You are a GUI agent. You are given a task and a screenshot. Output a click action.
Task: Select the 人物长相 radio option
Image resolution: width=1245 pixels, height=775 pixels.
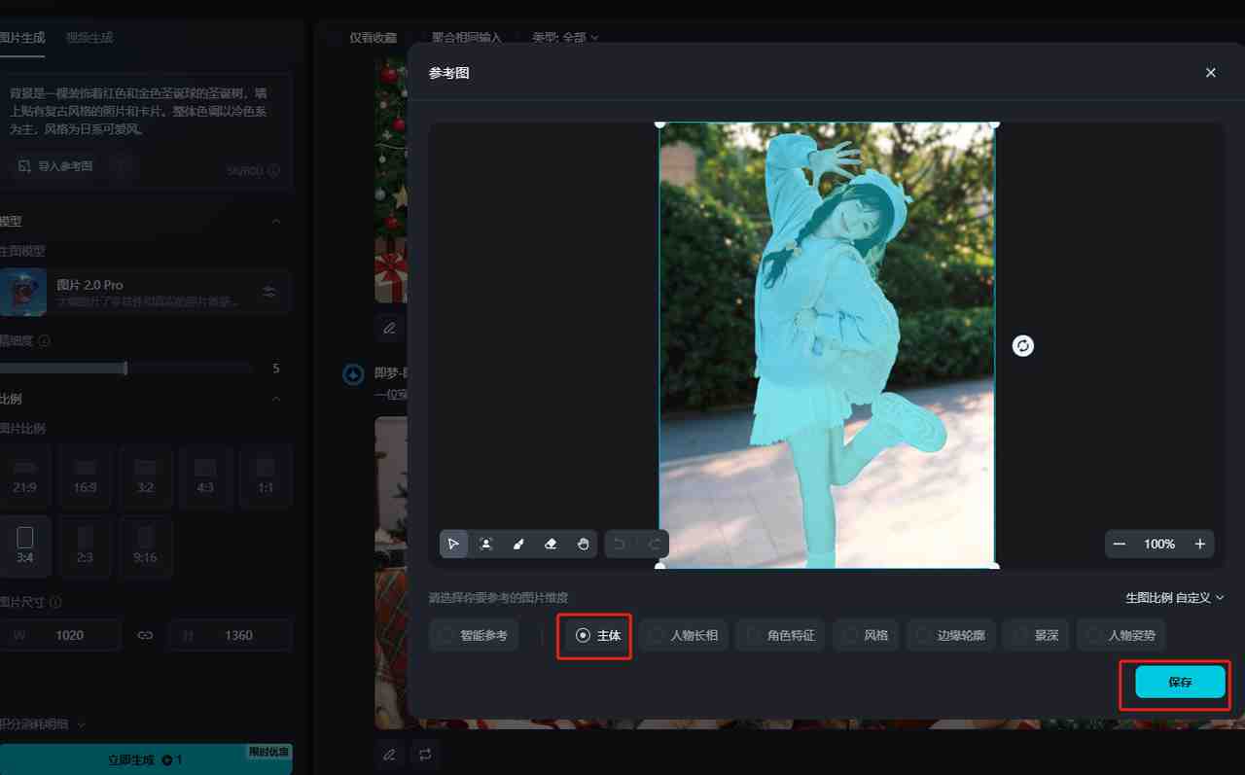click(683, 635)
